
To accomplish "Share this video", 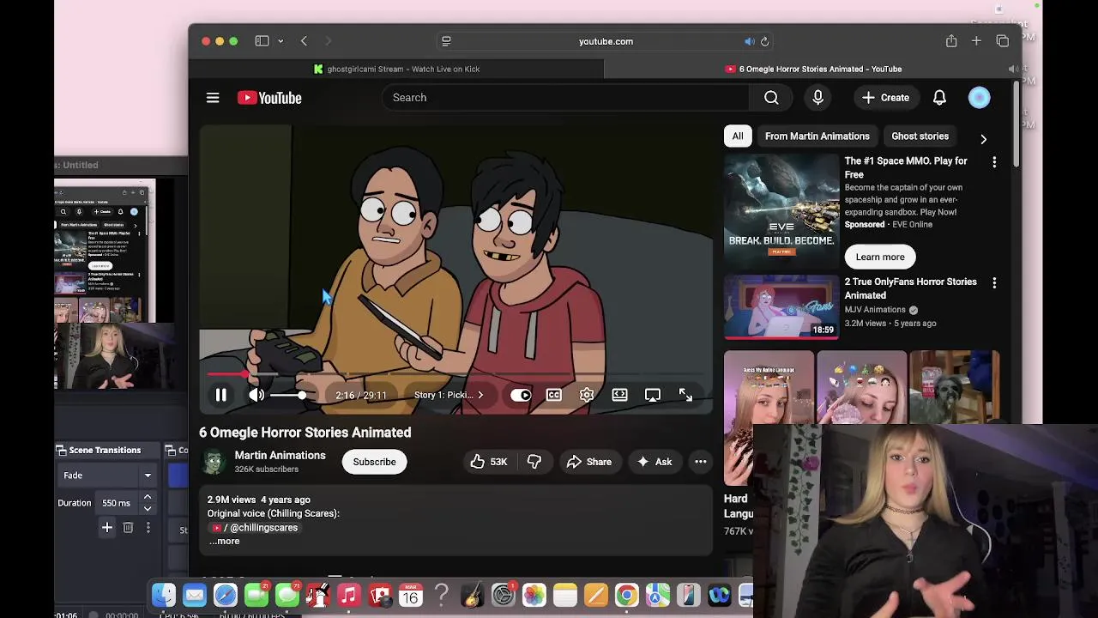I will pyautogui.click(x=589, y=462).
